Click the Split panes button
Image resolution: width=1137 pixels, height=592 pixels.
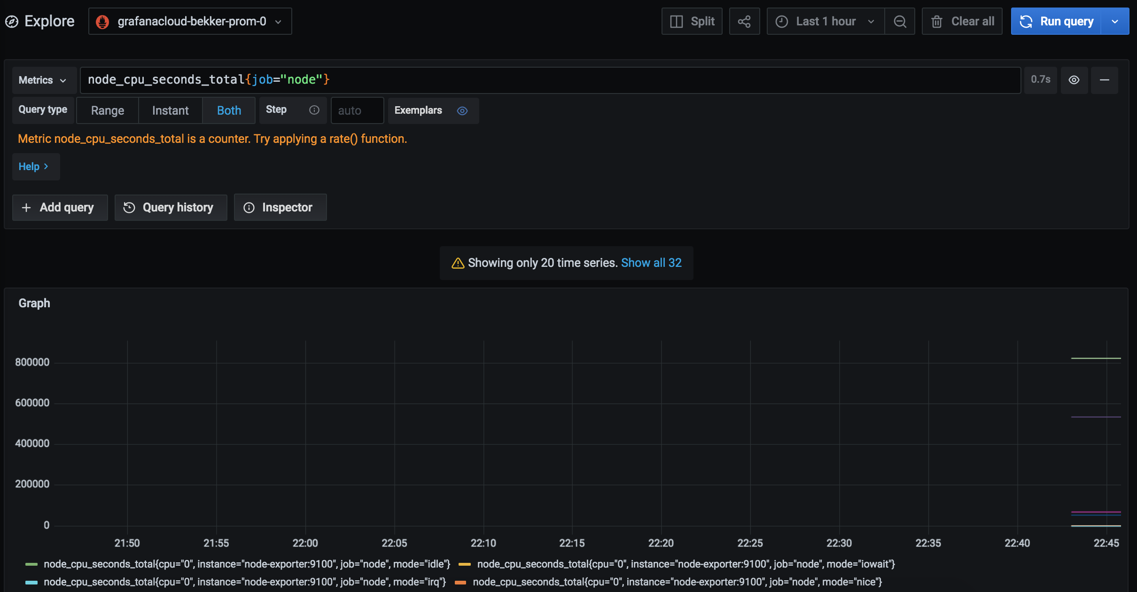coord(692,21)
